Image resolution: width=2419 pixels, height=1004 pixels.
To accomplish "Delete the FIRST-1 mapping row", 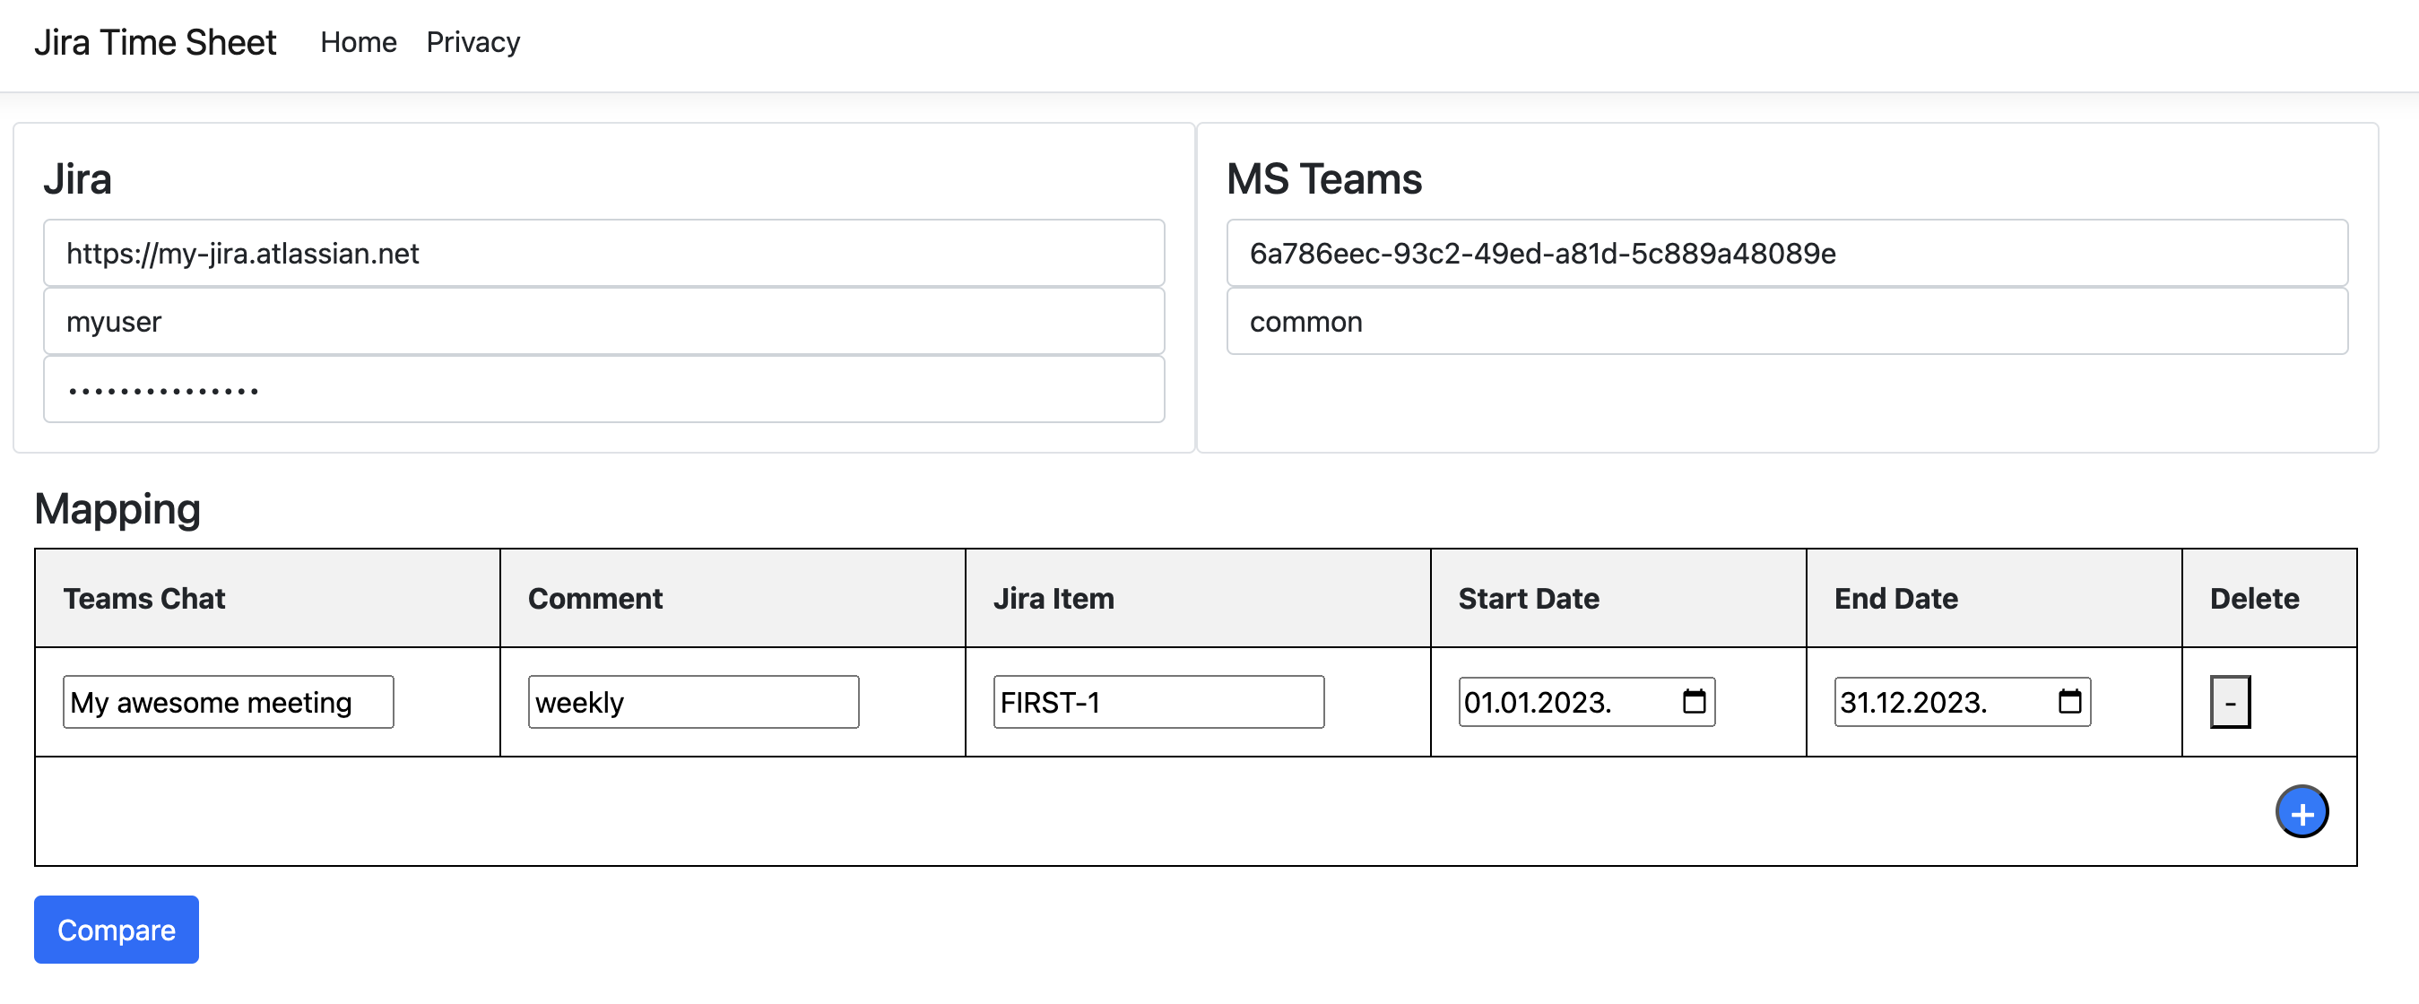I will pyautogui.click(x=2230, y=702).
